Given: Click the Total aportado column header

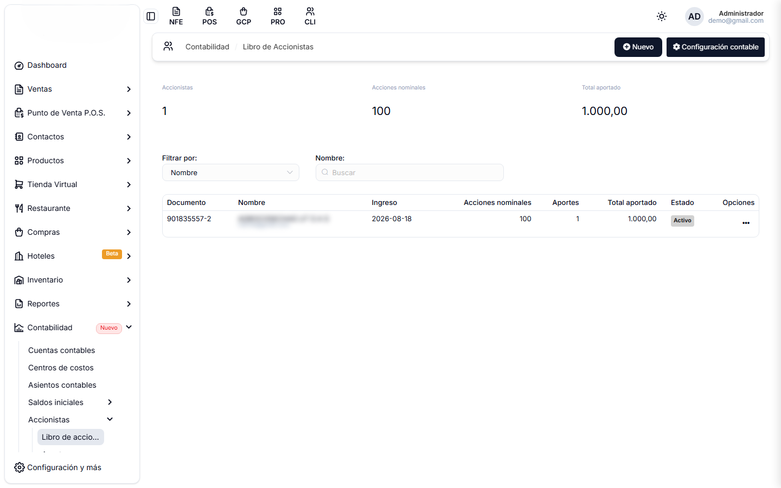Looking at the screenshot, I should click(632, 203).
